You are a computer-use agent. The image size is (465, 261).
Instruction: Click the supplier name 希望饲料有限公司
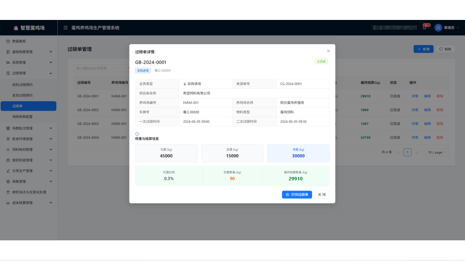[x=197, y=93]
